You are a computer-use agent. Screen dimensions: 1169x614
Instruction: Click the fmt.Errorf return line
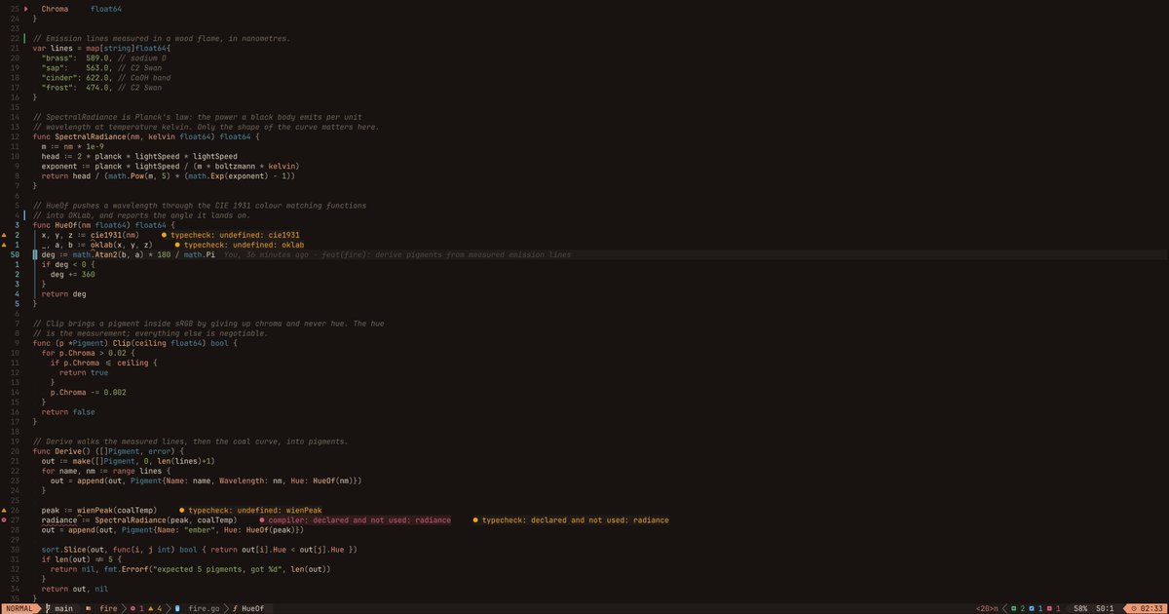coord(191,569)
